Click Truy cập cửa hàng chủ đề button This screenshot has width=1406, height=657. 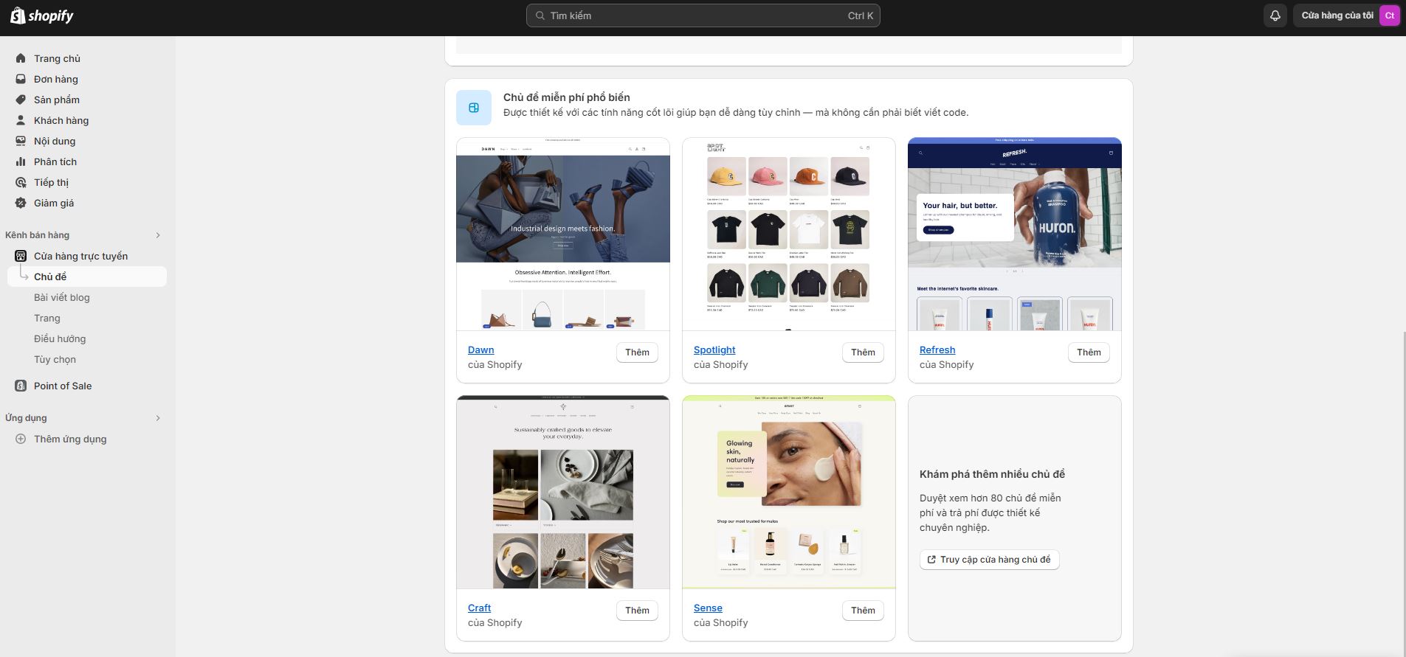[x=989, y=560]
